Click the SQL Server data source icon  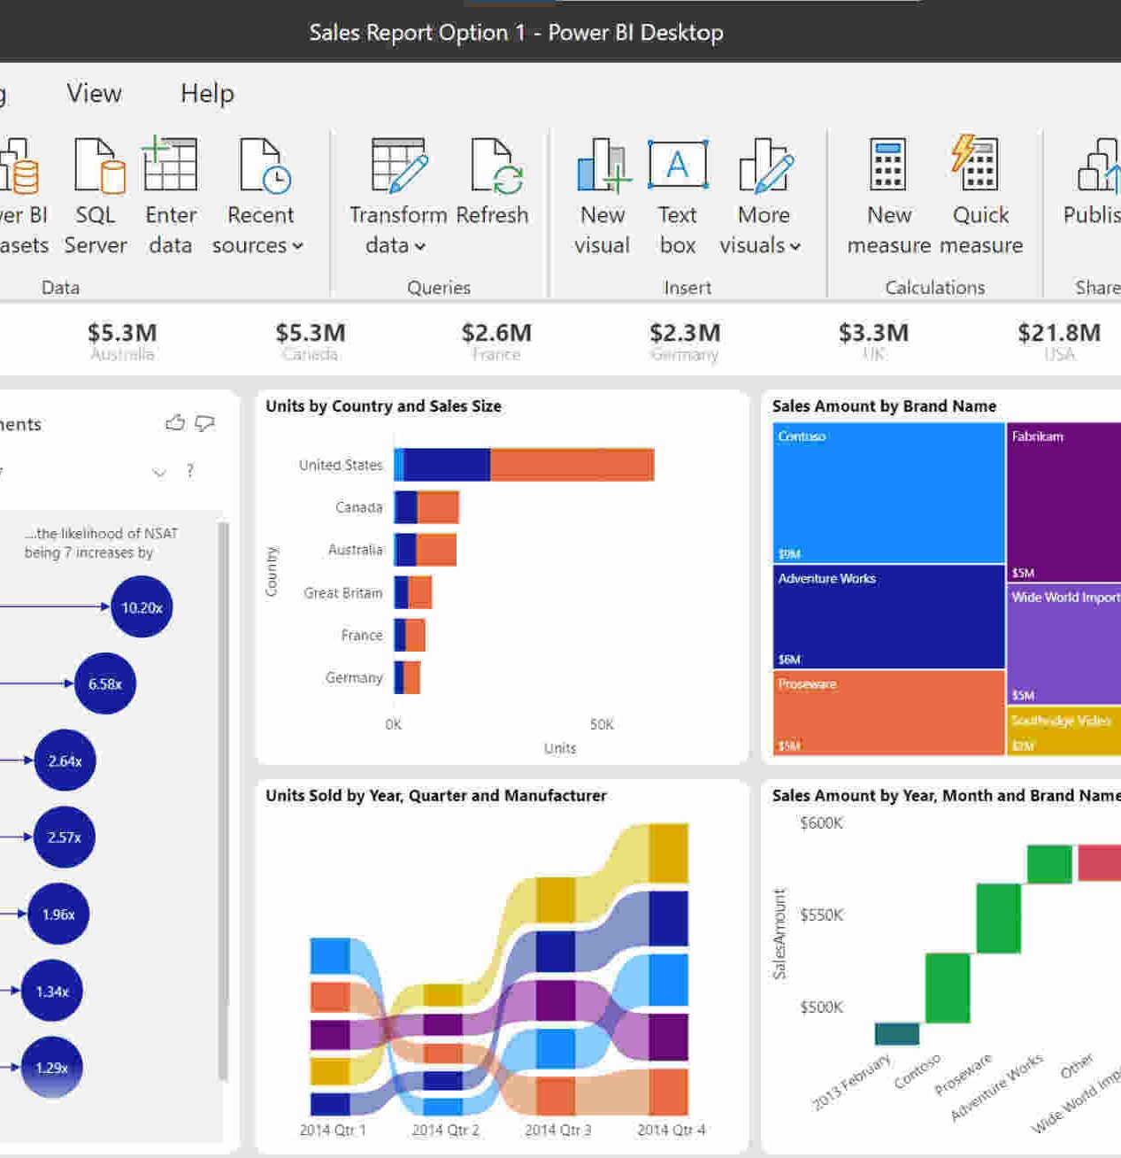pos(96,166)
